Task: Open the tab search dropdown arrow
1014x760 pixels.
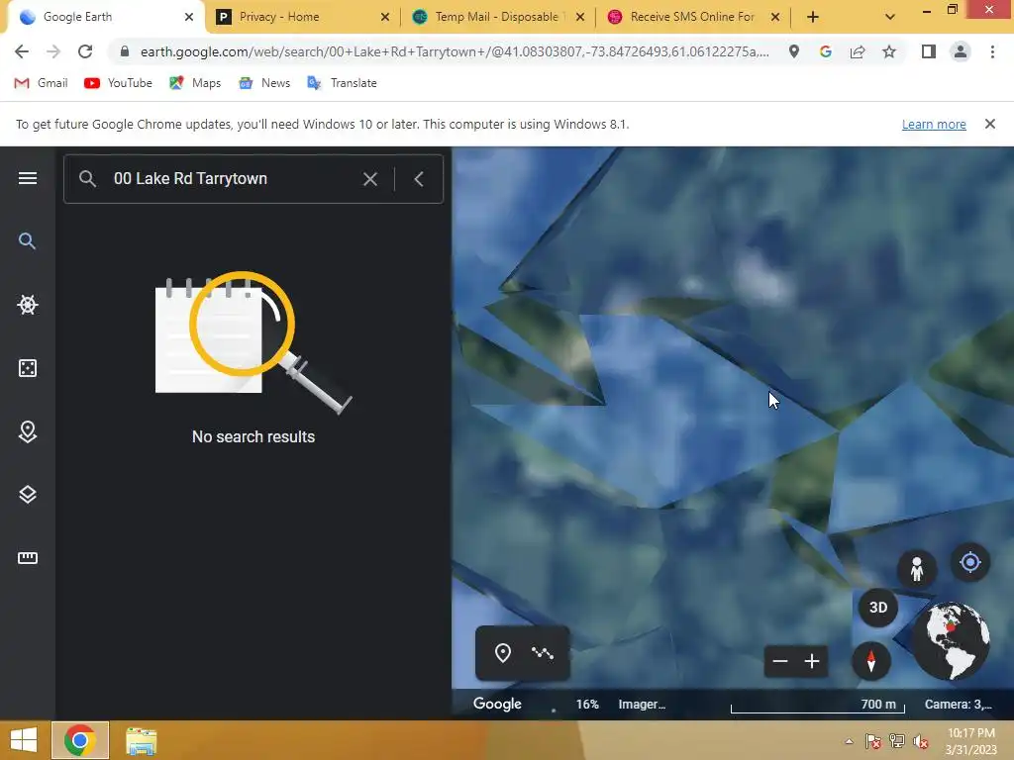Action: tap(890, 18)
